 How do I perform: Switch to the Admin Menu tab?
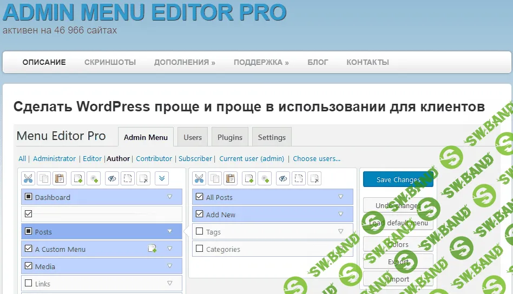click(146, 137)
